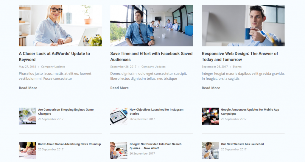Click Read More under Facebook Saved Audiences
The height and width of the screenshot is (162, 305).
click(119, 88)
